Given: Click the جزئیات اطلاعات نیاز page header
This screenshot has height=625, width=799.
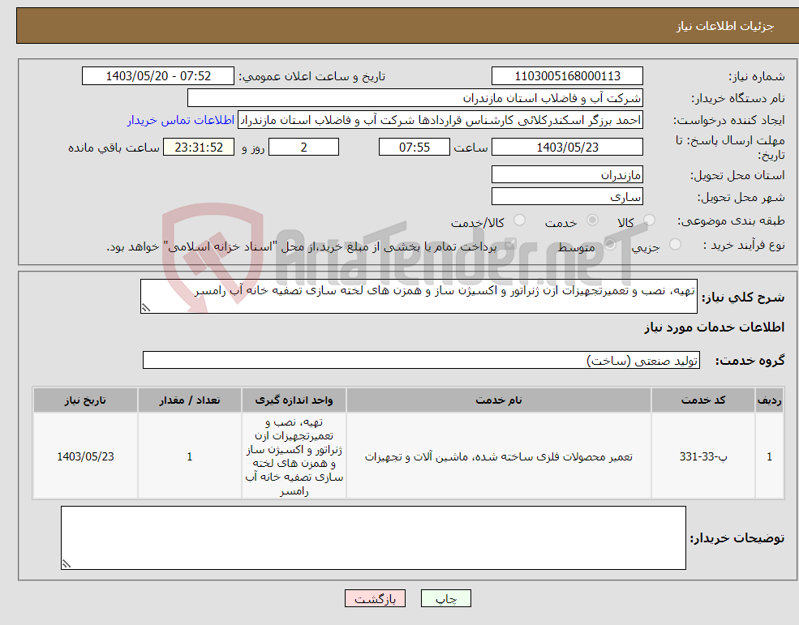Looking at the screenshot, I should pyautogui.click(x=725, y=26).
